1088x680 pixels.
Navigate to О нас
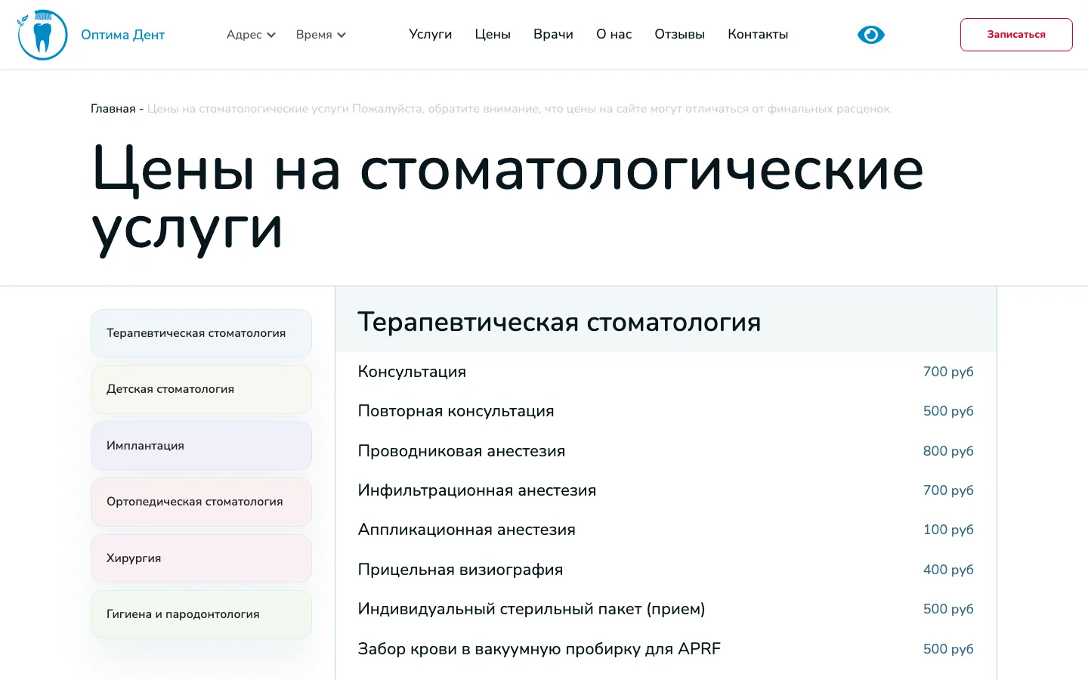614,35
